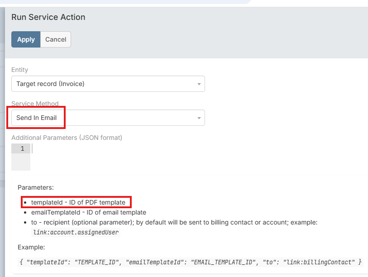Click the Additional Parameters (JSON format) label
The image size is (368, 277).
[67, 138]
